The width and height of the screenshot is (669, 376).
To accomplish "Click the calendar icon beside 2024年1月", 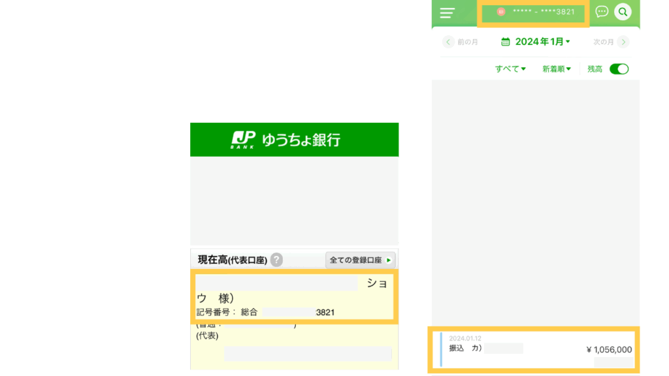I will [506, 42].
